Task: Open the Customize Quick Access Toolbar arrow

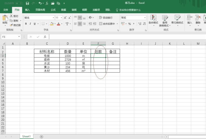Action: coord(64,4)
